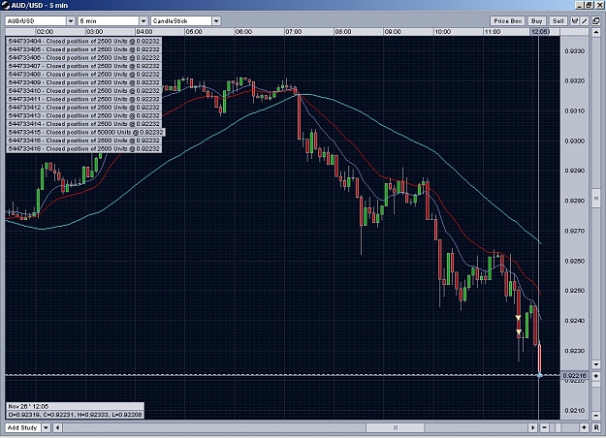Click the 0.9270 price axis label
This screenshot has width=606, height=438.
574,231
